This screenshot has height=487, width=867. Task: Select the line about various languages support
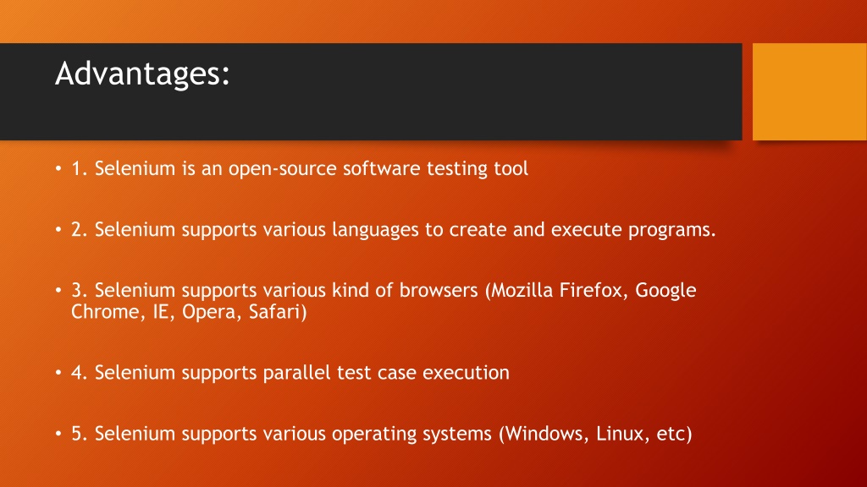pyautogui.click(x=394, y=229)
